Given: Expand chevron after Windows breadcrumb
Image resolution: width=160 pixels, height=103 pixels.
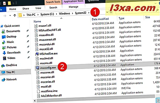Looking at the screenshot, I should pyautogui.click(x=73, y=13).
